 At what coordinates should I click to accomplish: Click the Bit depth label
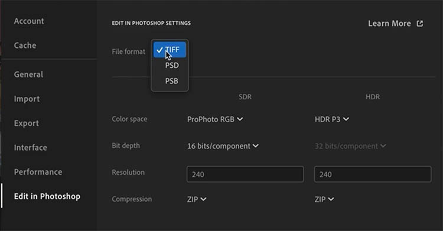(x=126, y=145)
